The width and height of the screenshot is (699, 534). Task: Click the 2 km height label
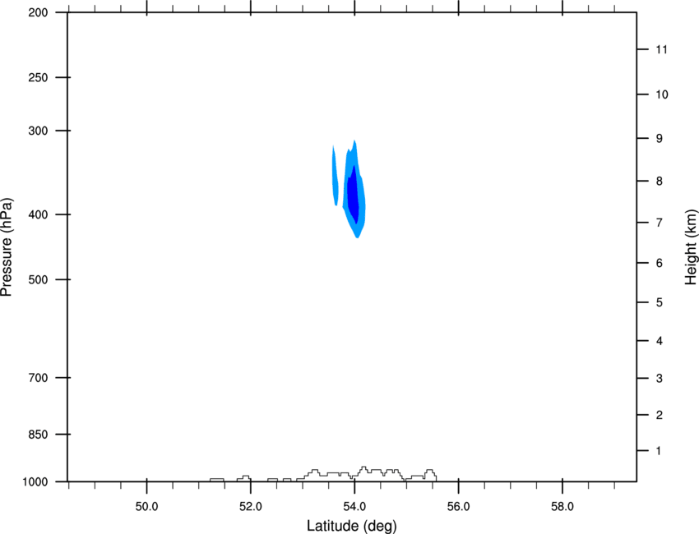pyautogui.click(x=659, y=415)
